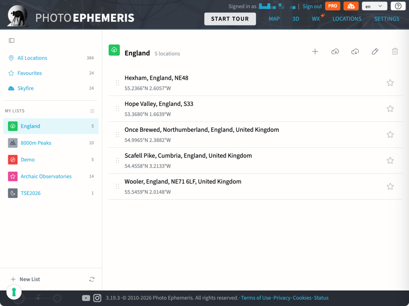Click the reorder lists icon beside My Lists

pyautogui.click(x=92, y=111)
